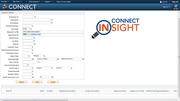Open the Bailiff Seniority From calendar picker

point(33,77)
